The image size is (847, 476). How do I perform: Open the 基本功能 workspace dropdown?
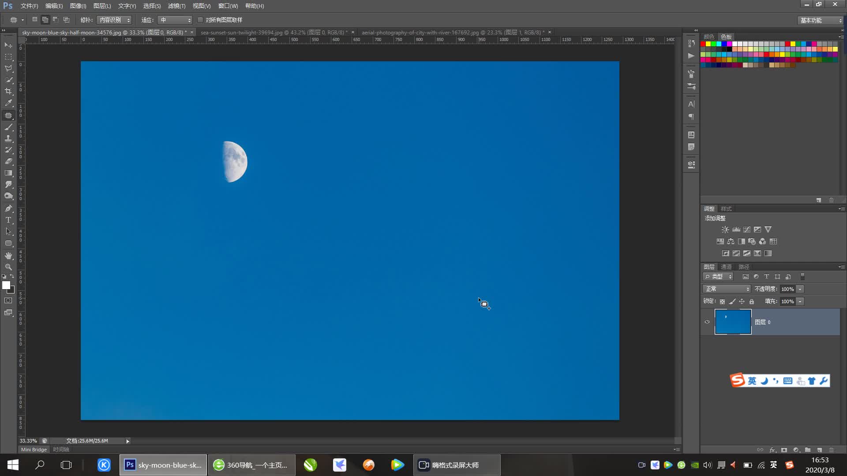coord(821,20)
